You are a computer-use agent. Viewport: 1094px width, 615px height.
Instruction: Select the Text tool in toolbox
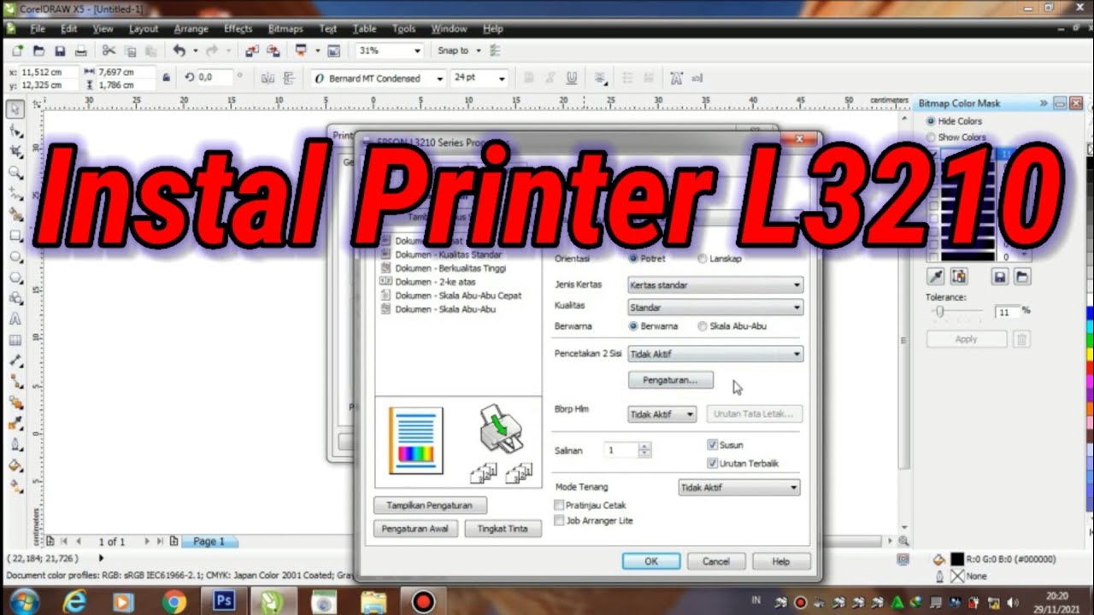click(x=15, y=319)
